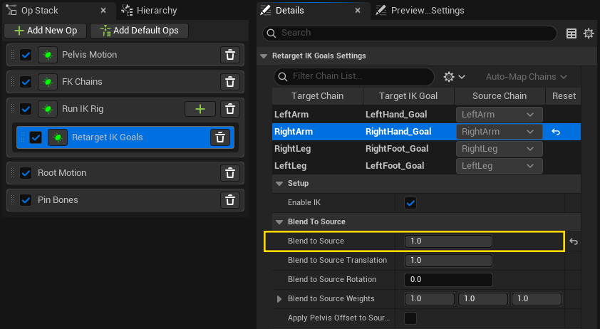Delete the Pin Bones op
The width and height of the screenshot is (600, 329).
[x=230, y=200]
